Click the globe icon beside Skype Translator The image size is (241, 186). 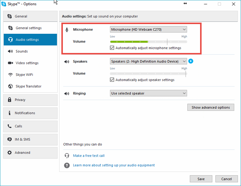[10, 86]
